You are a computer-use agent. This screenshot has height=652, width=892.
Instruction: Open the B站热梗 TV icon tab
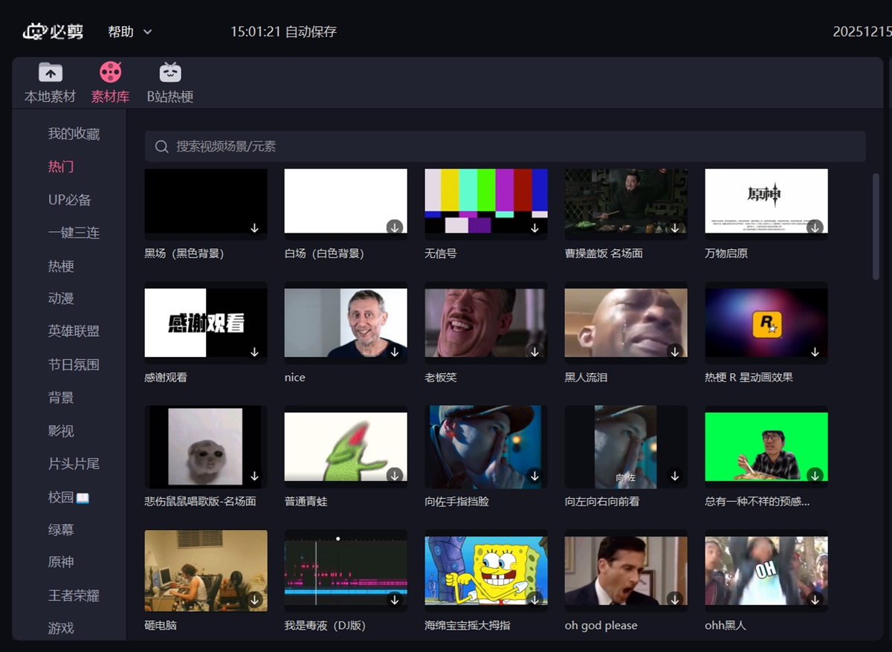coord(170,73)
